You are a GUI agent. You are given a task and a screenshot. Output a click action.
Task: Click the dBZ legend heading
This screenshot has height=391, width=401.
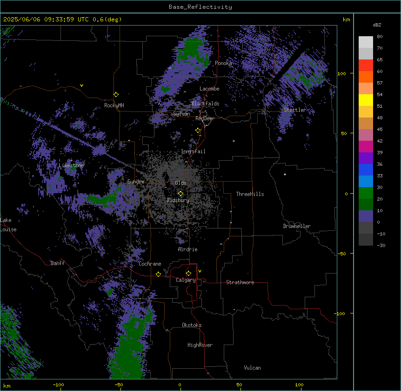coord(377,25)
